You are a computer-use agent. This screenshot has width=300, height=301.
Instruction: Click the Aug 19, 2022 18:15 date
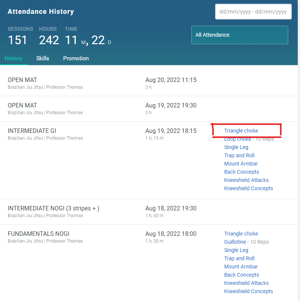click(171, 131)
